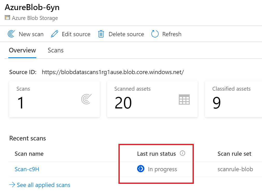Click the Azure Blob Storage icon

click(7, 18)
